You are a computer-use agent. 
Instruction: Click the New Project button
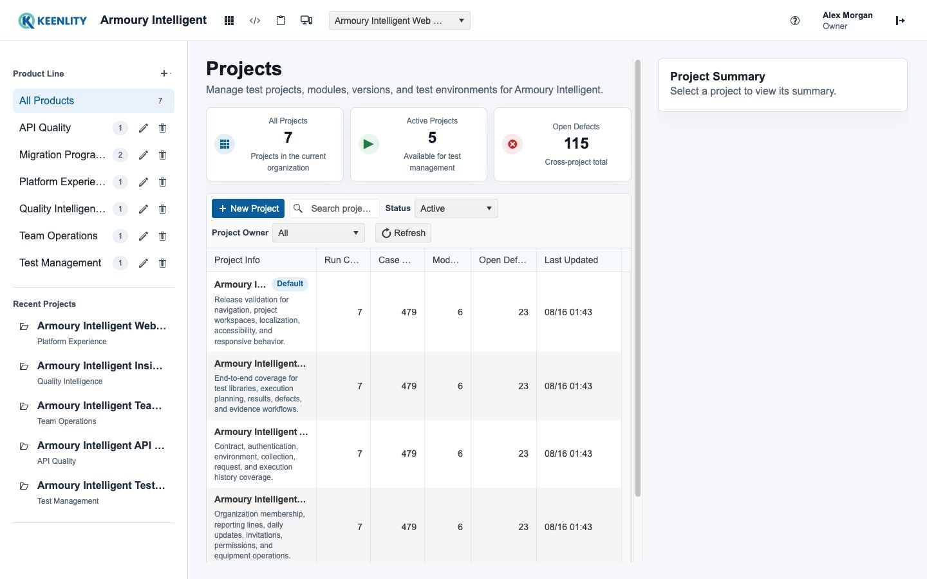248,208
